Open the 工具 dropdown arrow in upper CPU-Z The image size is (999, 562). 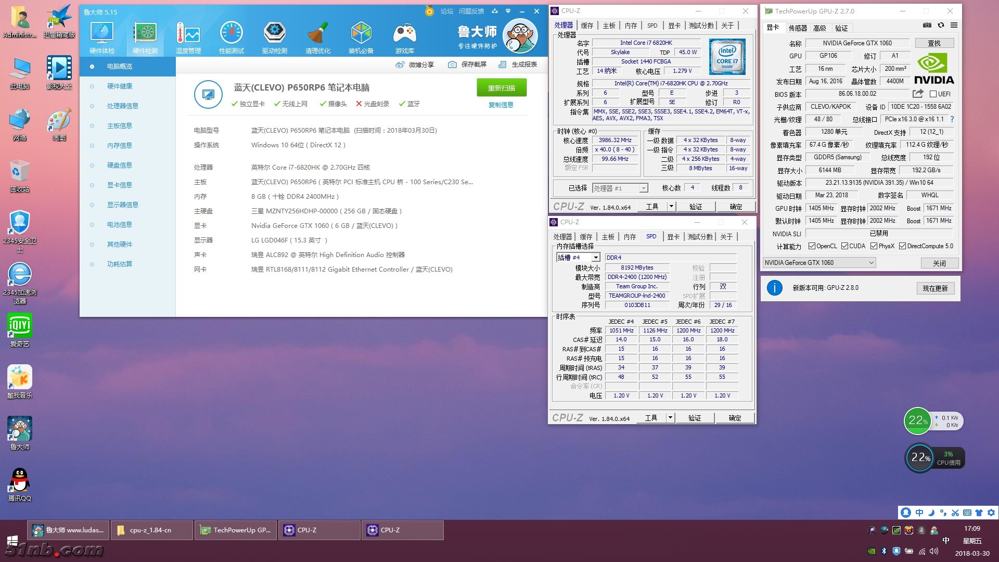tap(671, 207)
